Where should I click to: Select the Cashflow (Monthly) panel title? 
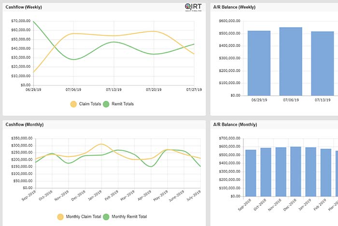tap(25, 124)
